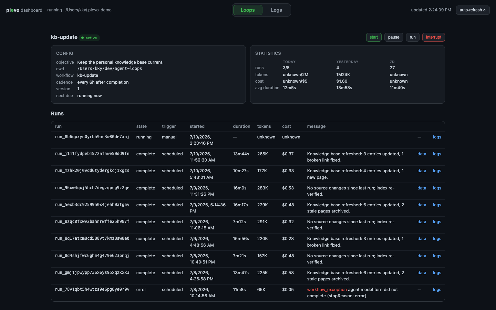The image size is (496, 310).
Task: Click cadence value 'every 6h after completion'
Action: click(103, 82)
